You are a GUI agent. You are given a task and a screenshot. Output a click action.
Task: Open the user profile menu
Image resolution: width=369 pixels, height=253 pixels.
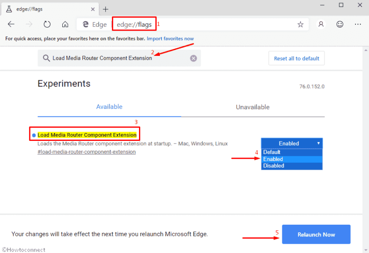tap(321, 24)
